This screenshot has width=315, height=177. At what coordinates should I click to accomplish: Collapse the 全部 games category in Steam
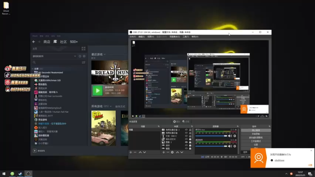click(x=33, y=68)
